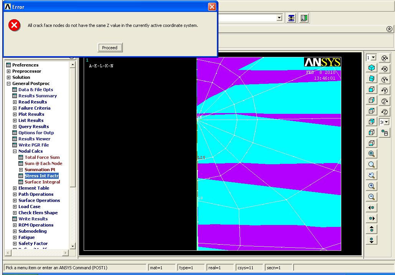Collapse the General Postproc tree node
The image size is (395, 275).
click(x=8, y=83)
